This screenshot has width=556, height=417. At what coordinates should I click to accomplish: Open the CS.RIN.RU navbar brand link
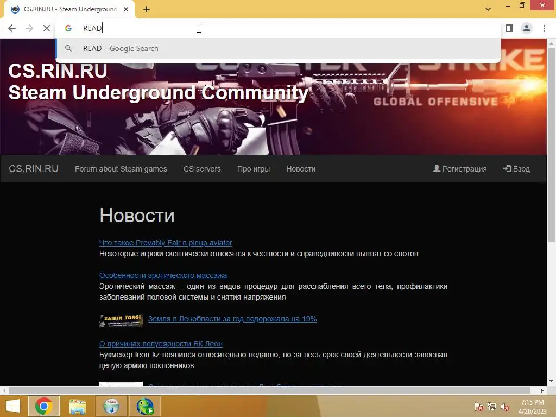tap(33, 169)
